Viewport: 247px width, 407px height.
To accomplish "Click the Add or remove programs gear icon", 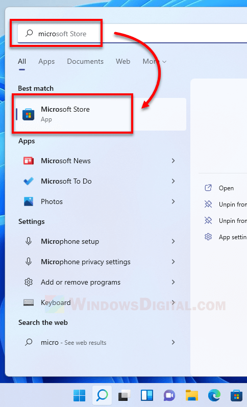I will (x=29, y=282).
